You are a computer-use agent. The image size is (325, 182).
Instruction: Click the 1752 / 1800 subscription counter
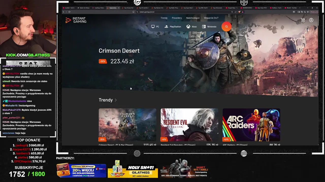pos(27,174)
